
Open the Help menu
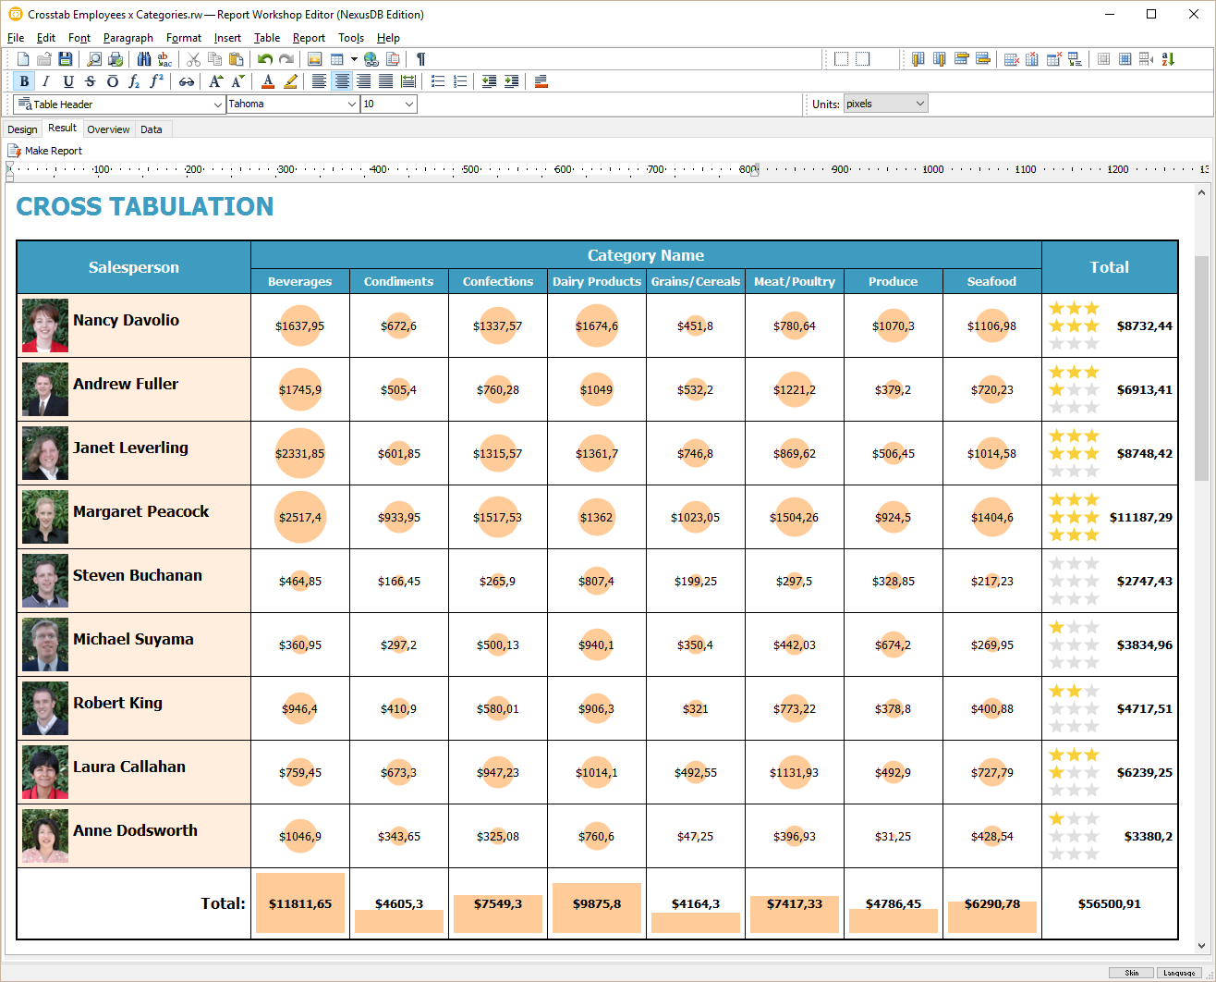[388, 38]
